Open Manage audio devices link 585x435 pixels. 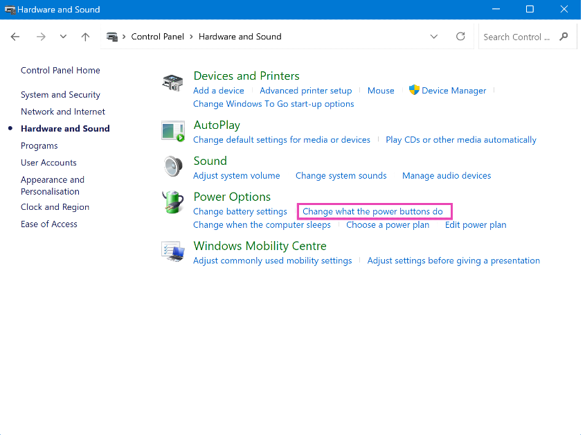coord(447,176)
